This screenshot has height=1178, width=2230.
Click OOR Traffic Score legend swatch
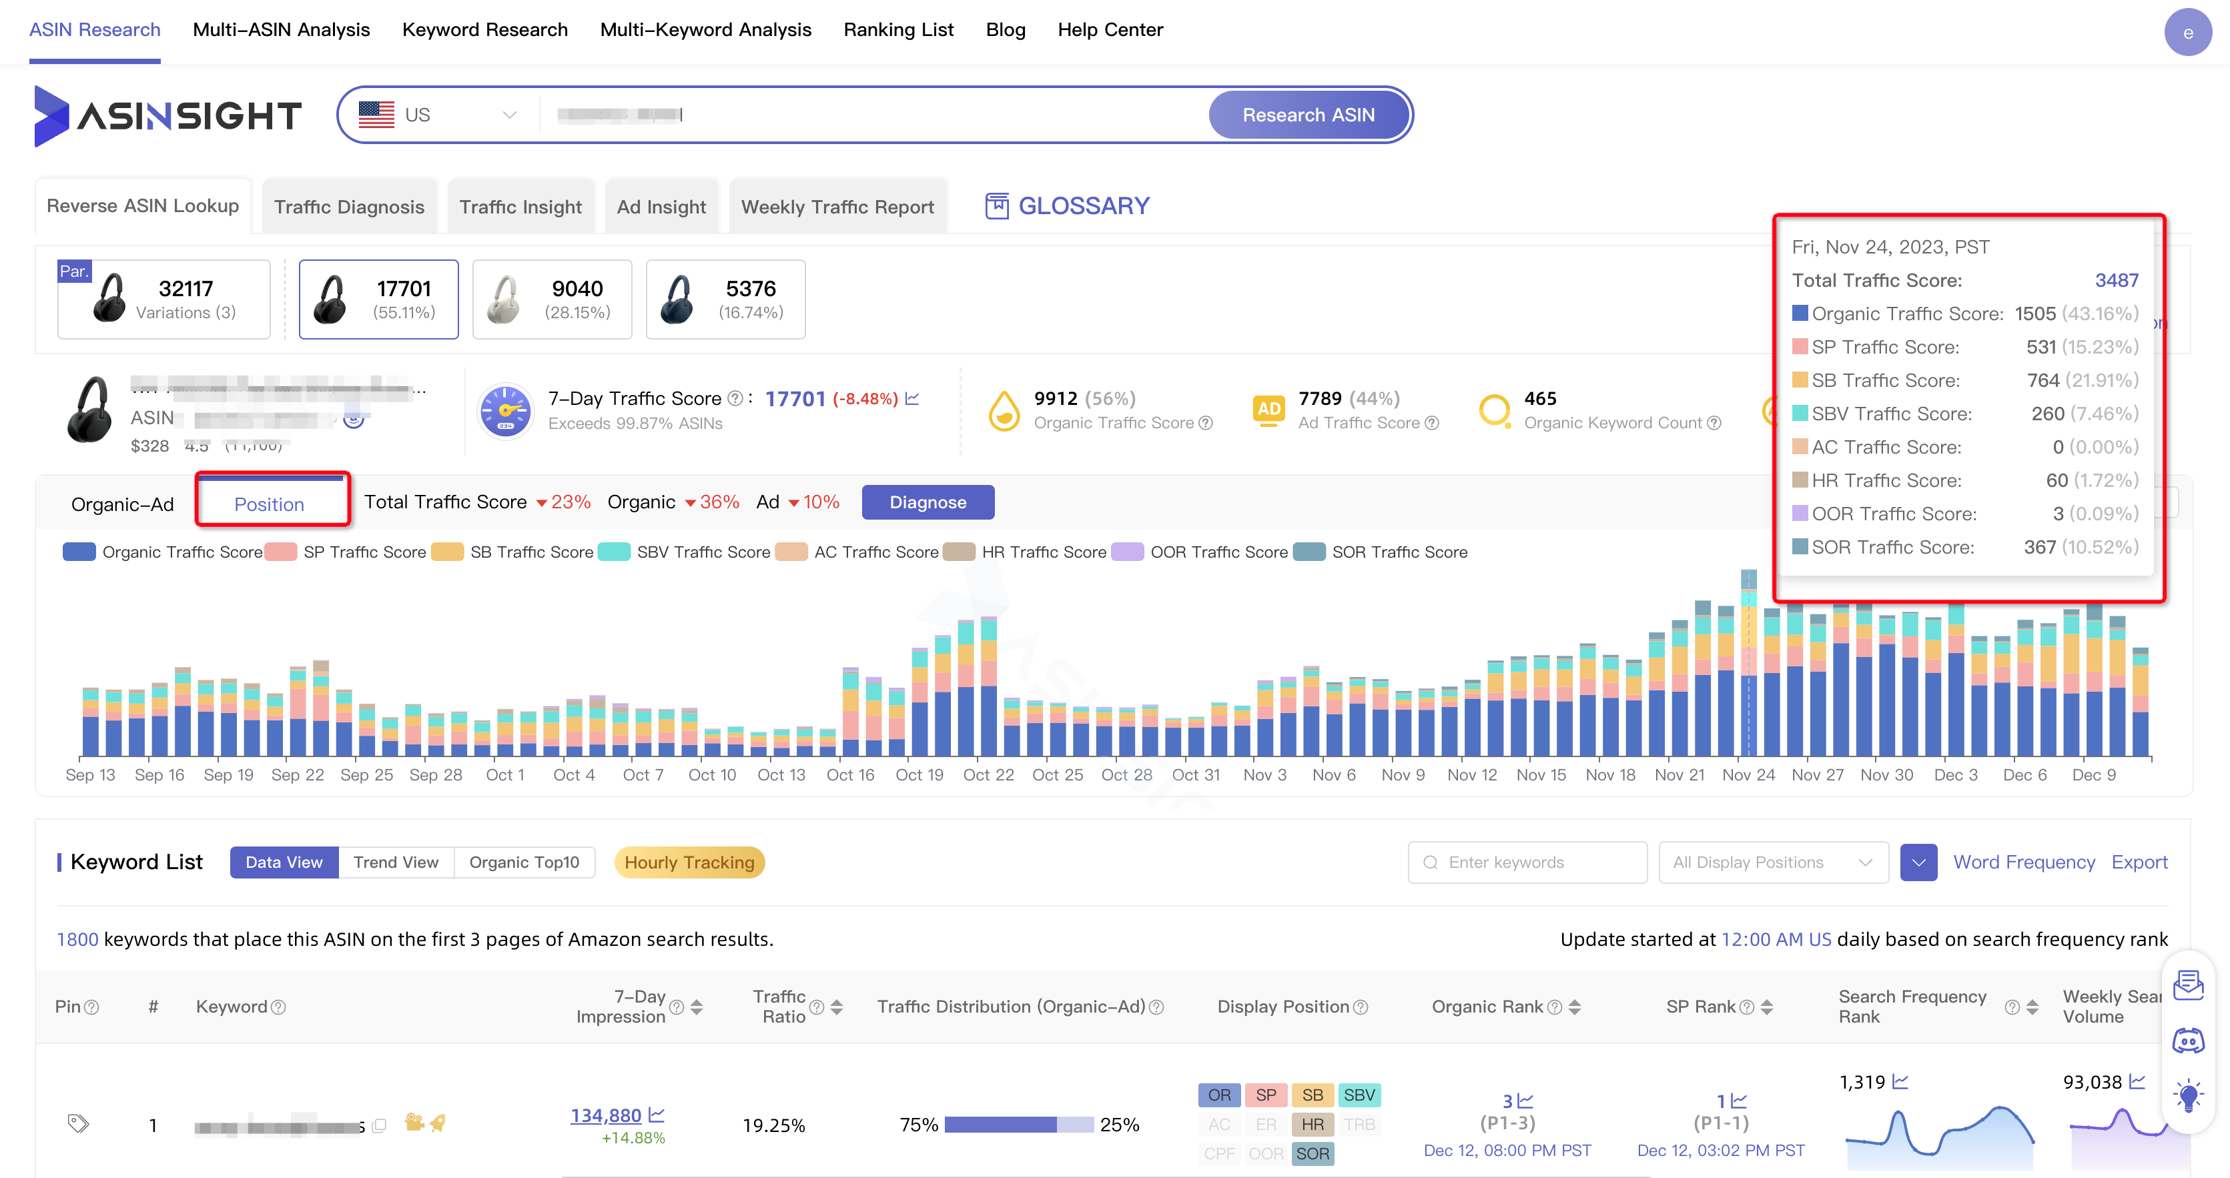click(1127, 552)
